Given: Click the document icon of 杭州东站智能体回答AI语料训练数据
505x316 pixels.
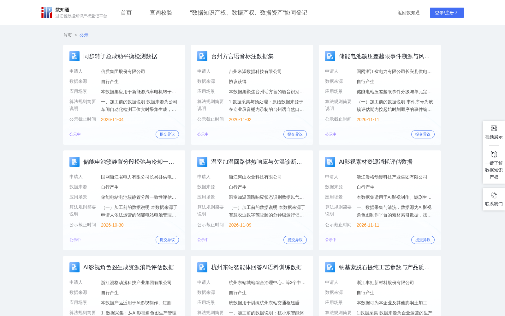Looking at the screenshot, I should coord(202,267).
